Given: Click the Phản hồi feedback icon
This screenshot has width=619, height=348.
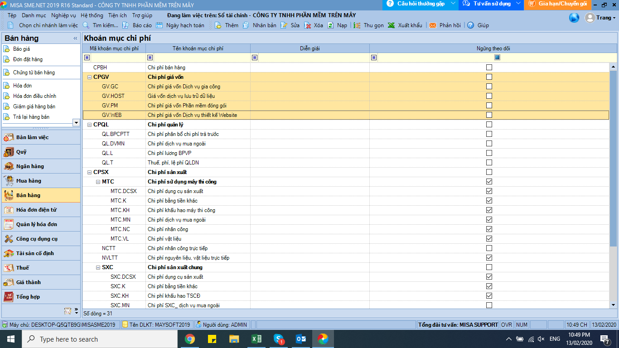Looking at the screenshot, I should pos(433,25).
